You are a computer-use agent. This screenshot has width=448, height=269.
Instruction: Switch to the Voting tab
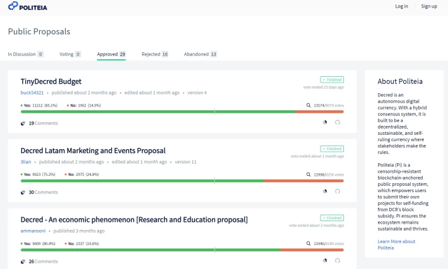click(70, 54)
